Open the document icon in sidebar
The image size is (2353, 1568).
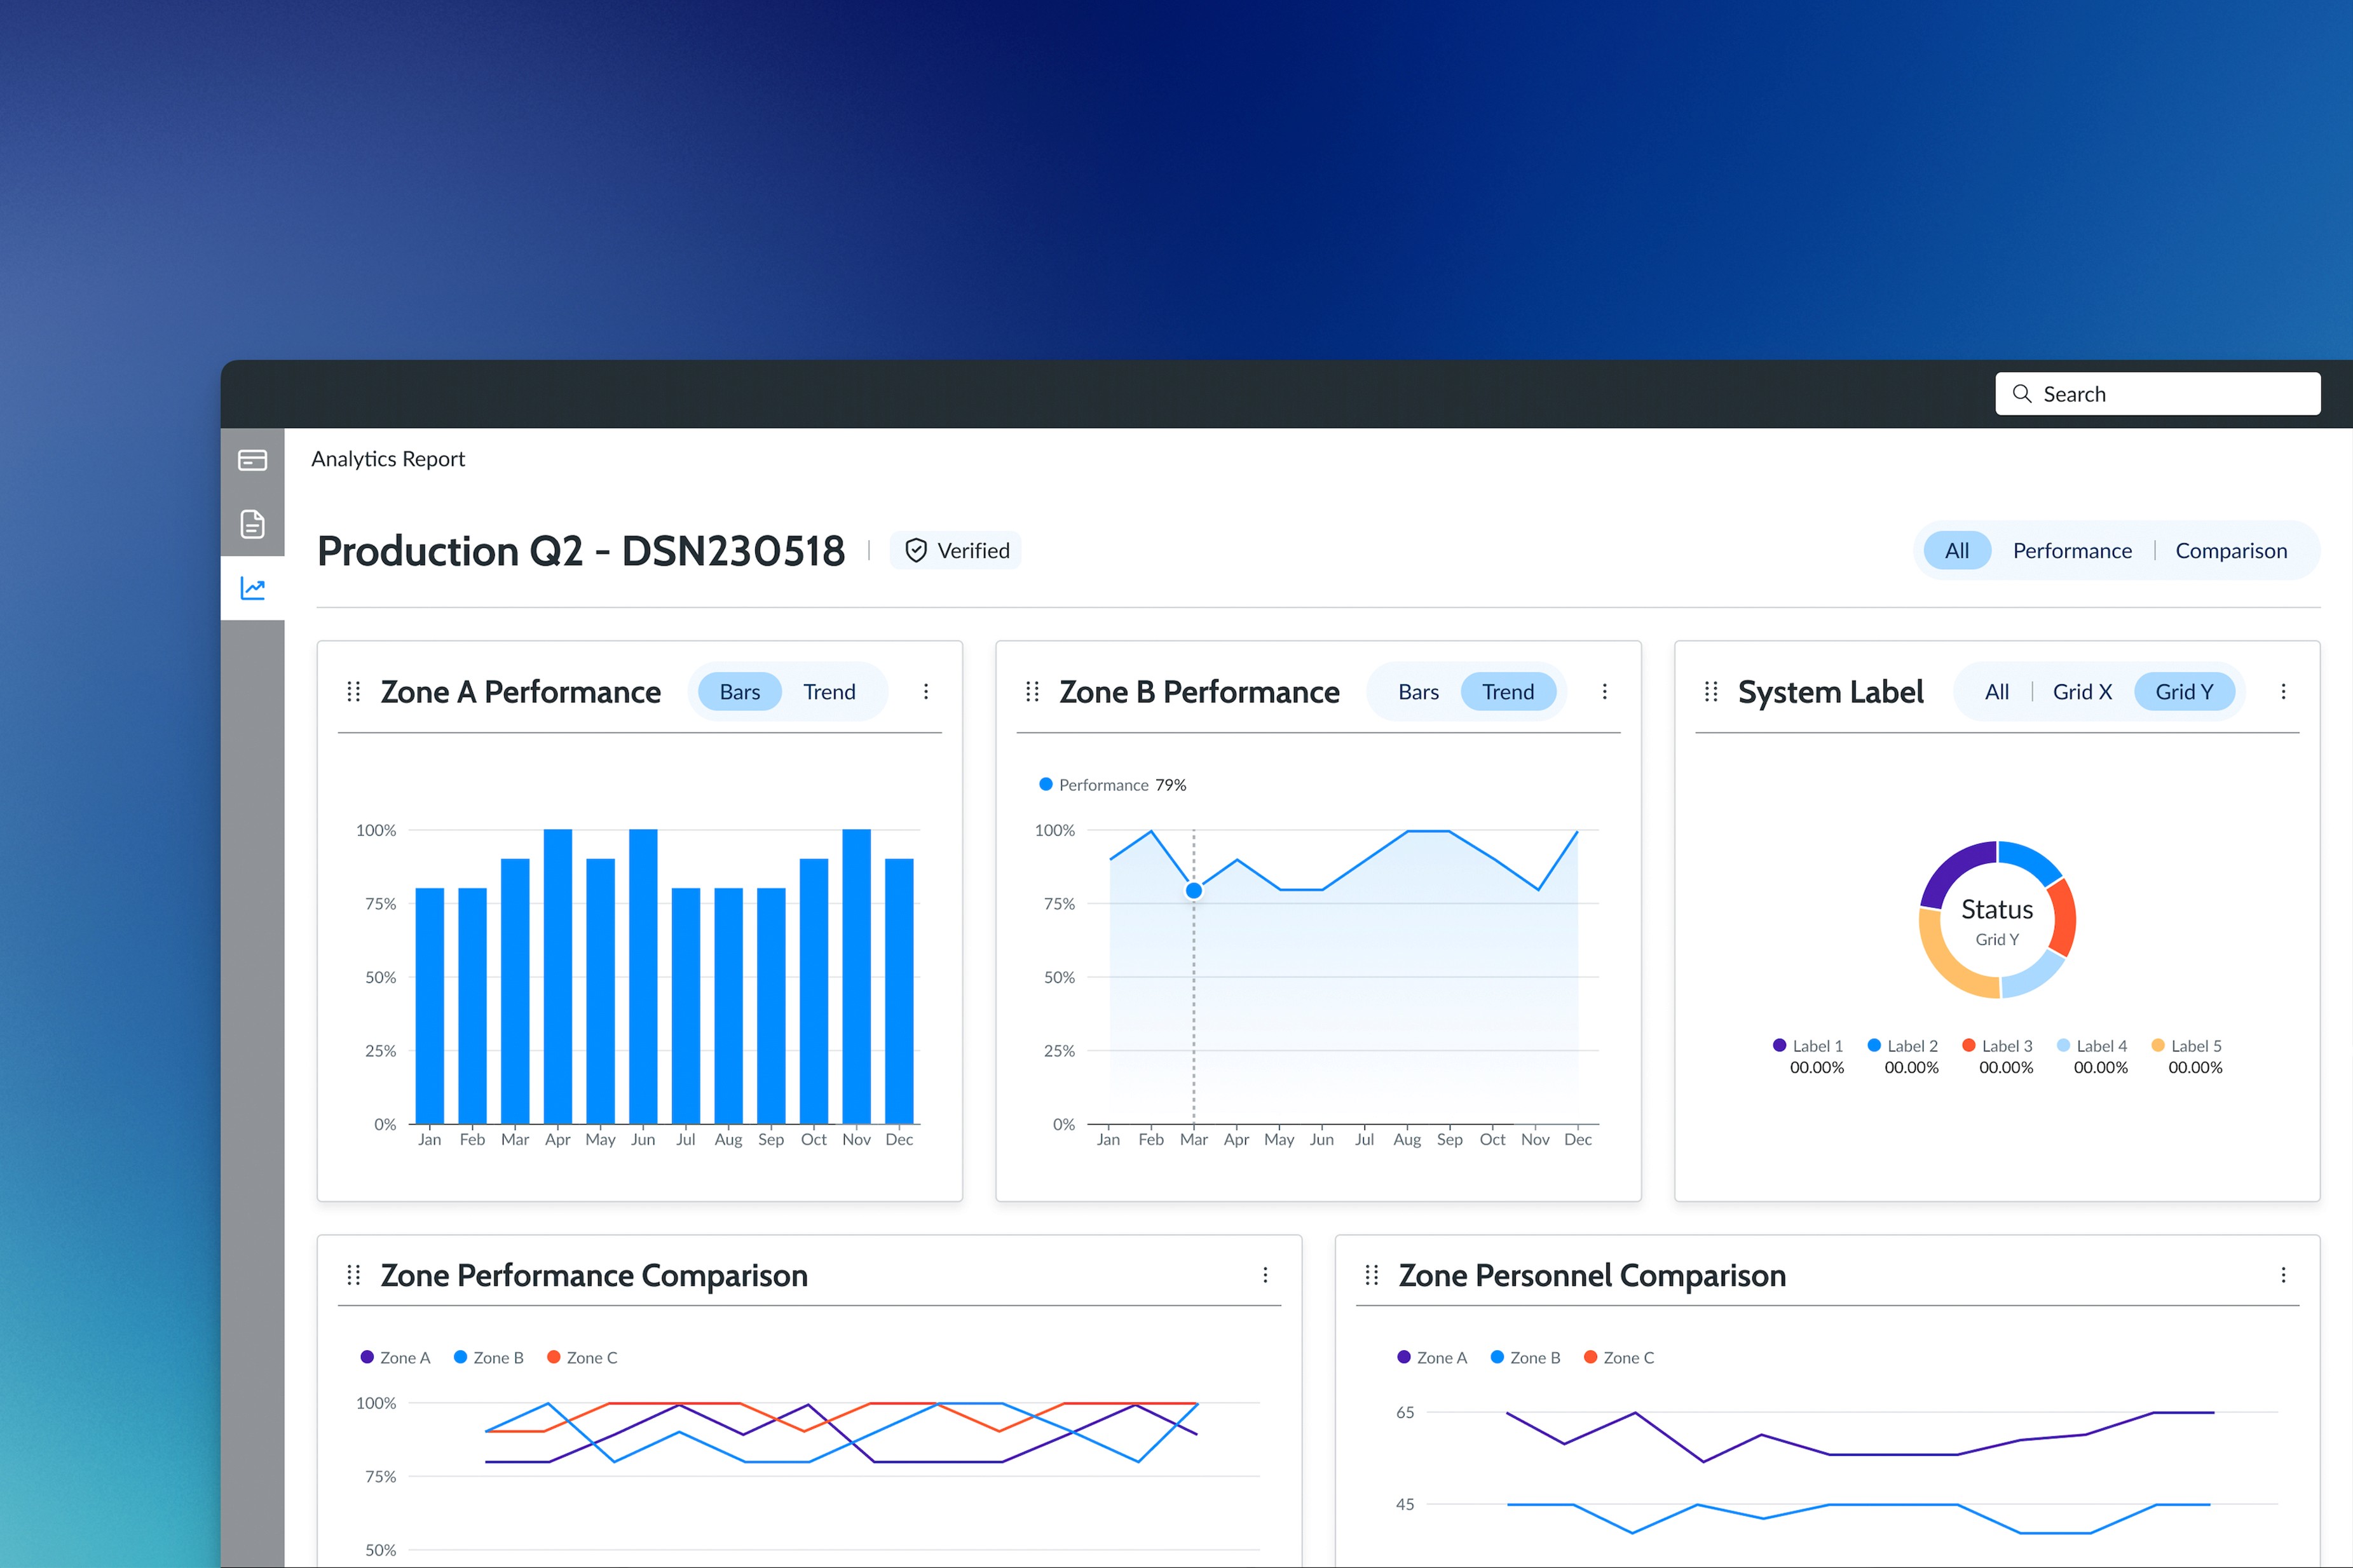(x=252, y=524)
